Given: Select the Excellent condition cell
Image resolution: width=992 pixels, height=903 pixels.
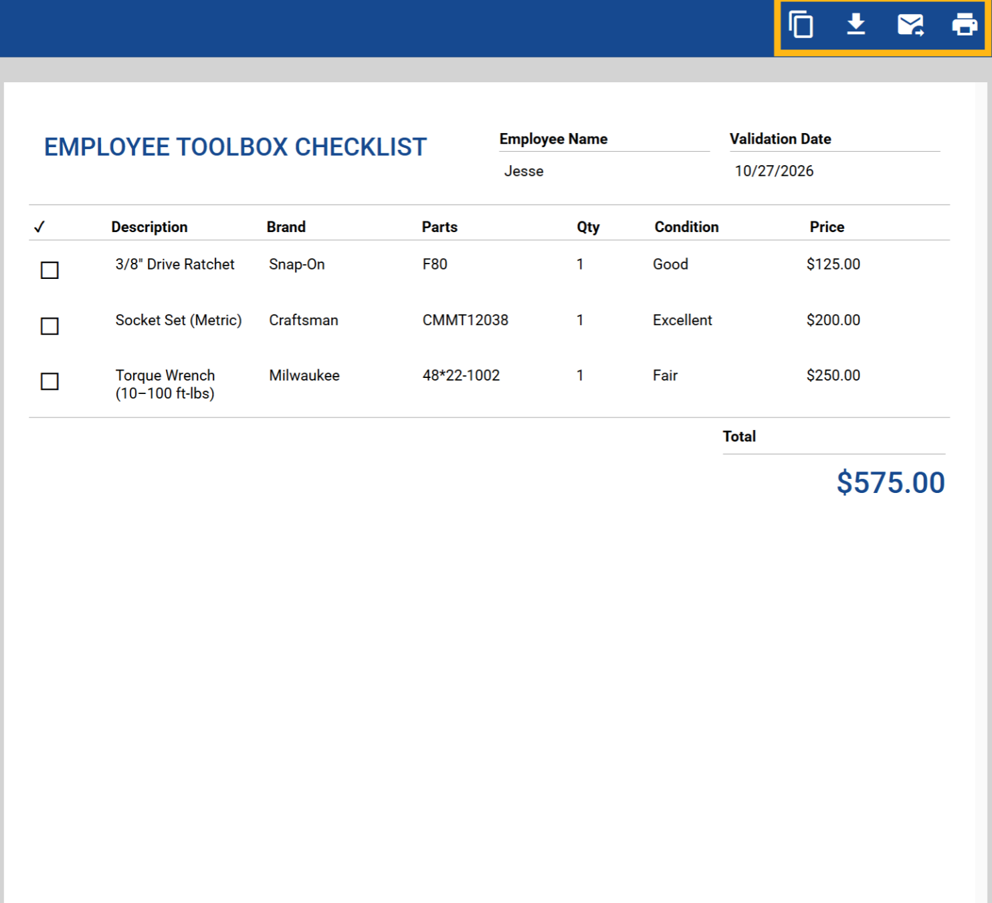Looking at the screenshot, I should (x=682, y=320).
